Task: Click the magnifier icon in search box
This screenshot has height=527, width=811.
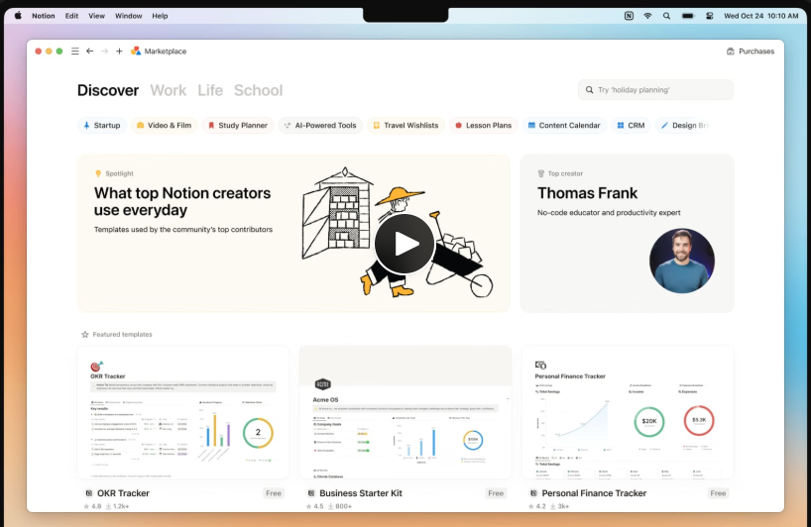Action: click(x=589, y=90)
